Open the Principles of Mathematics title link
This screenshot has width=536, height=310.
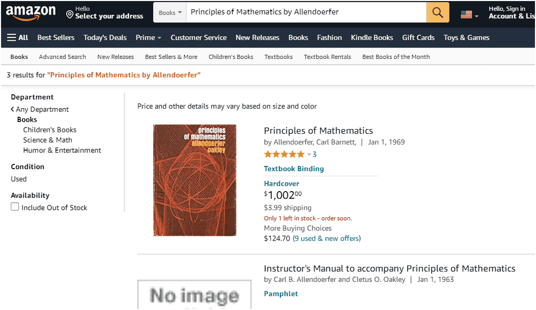tap(318, 131)
